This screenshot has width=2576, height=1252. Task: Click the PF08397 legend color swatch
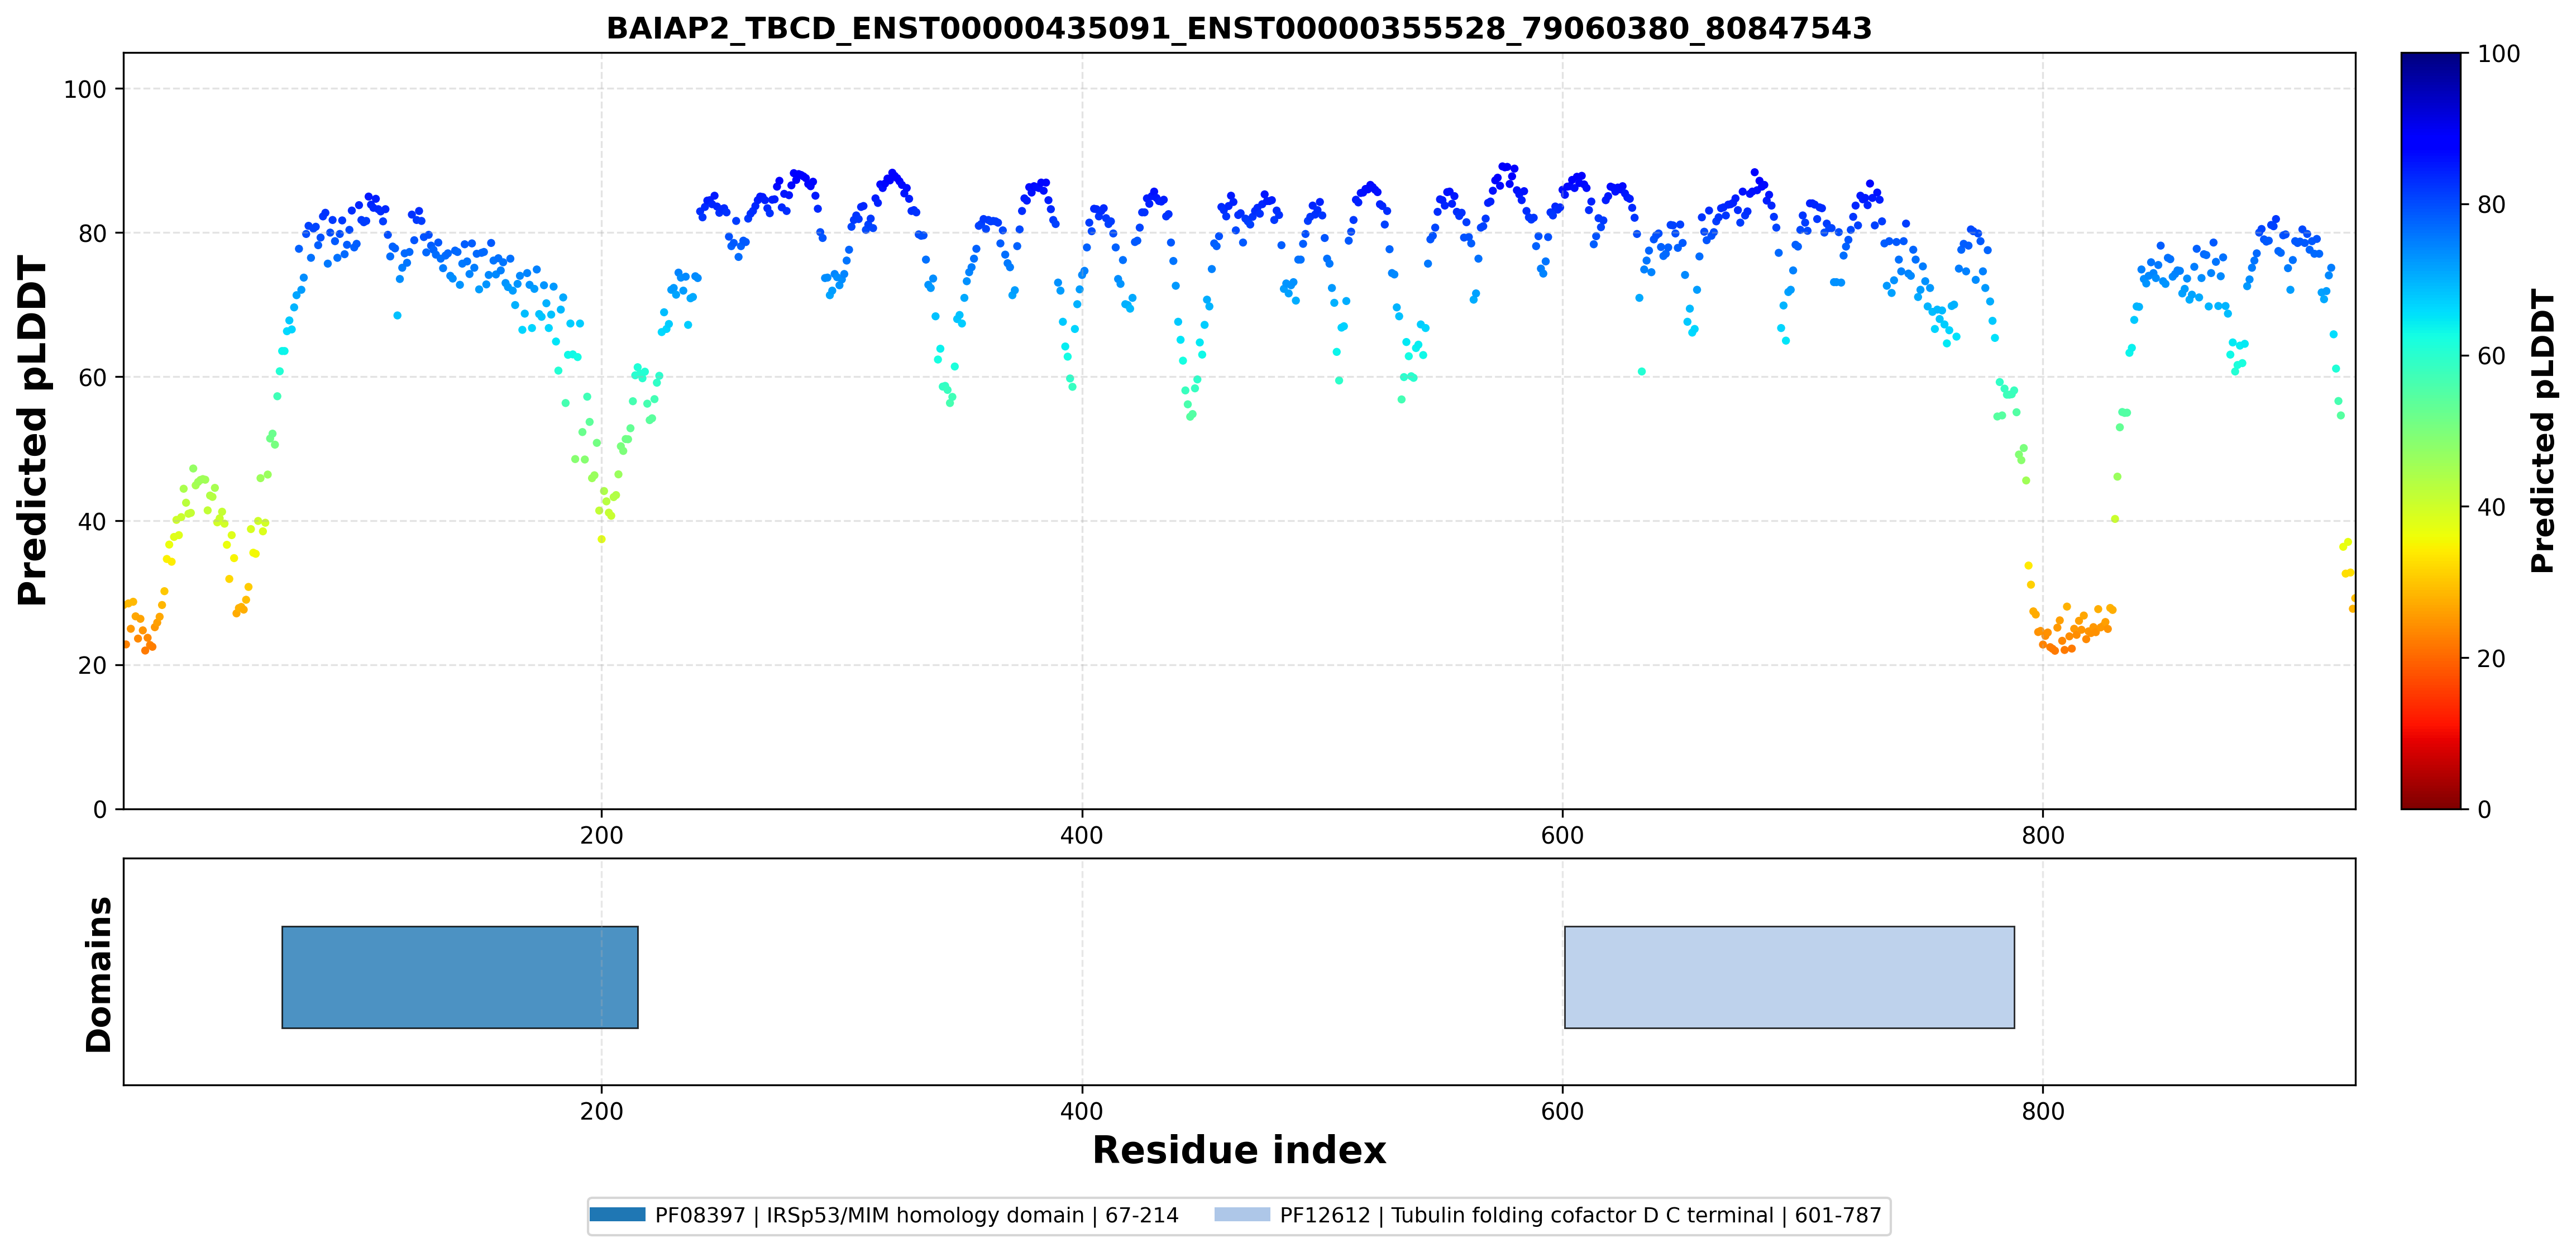point(617,1214)
